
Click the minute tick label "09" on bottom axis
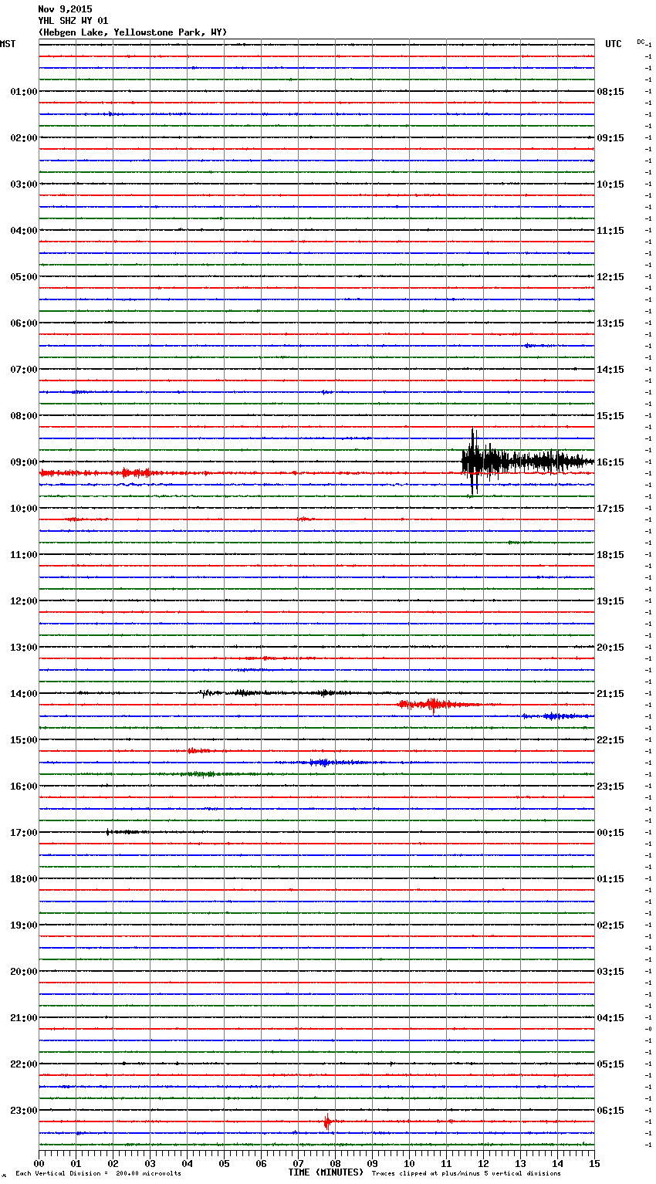372,1163
